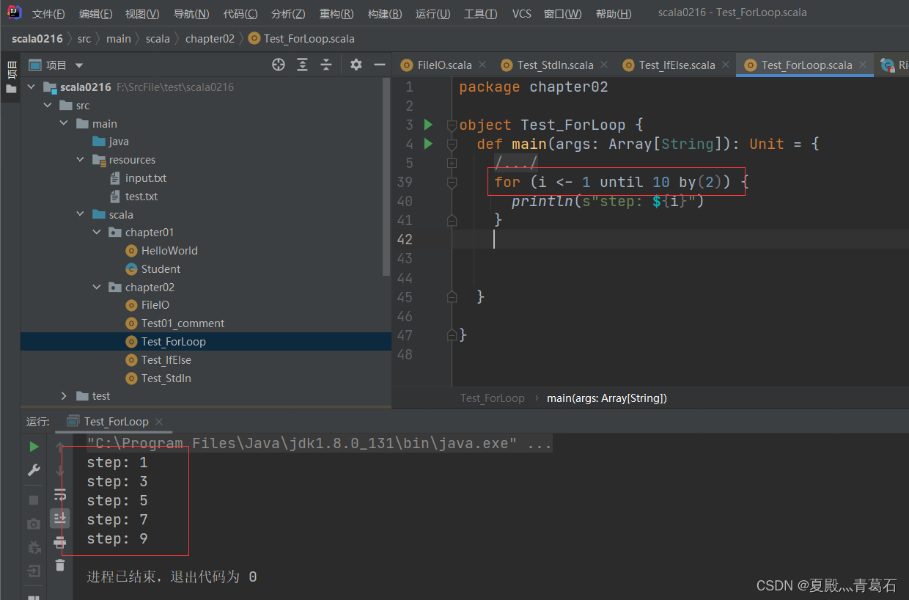Select Test_IfElse in project tree
The width and height of the screenshot is (909, 600).
pos(166,360)
